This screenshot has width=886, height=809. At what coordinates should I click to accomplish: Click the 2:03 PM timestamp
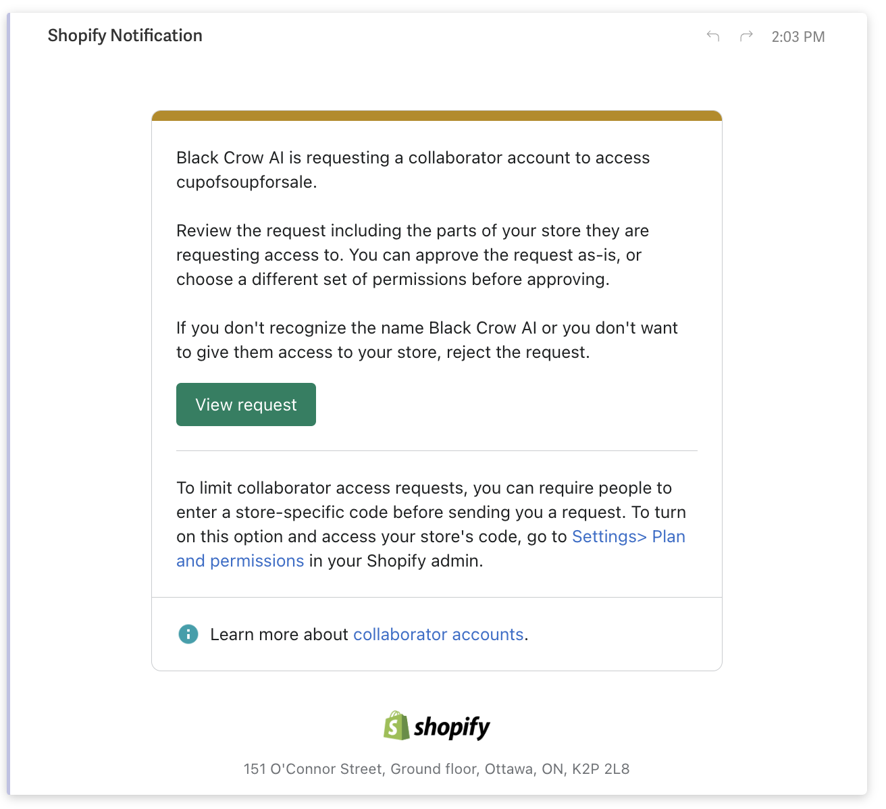798,37
